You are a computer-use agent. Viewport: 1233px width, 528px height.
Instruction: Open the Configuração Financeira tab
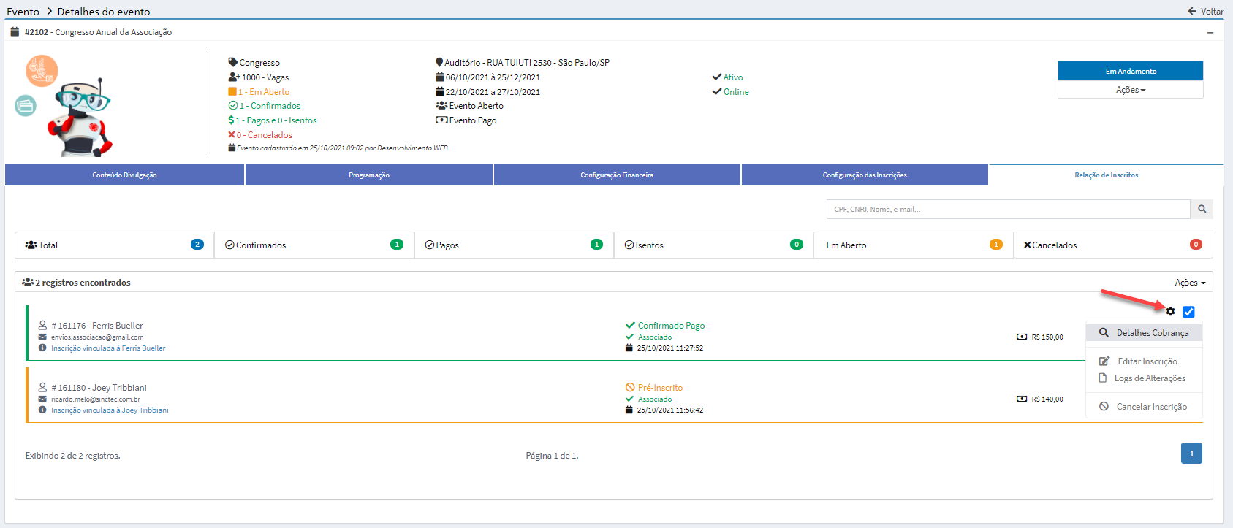(x=617, y=175)
